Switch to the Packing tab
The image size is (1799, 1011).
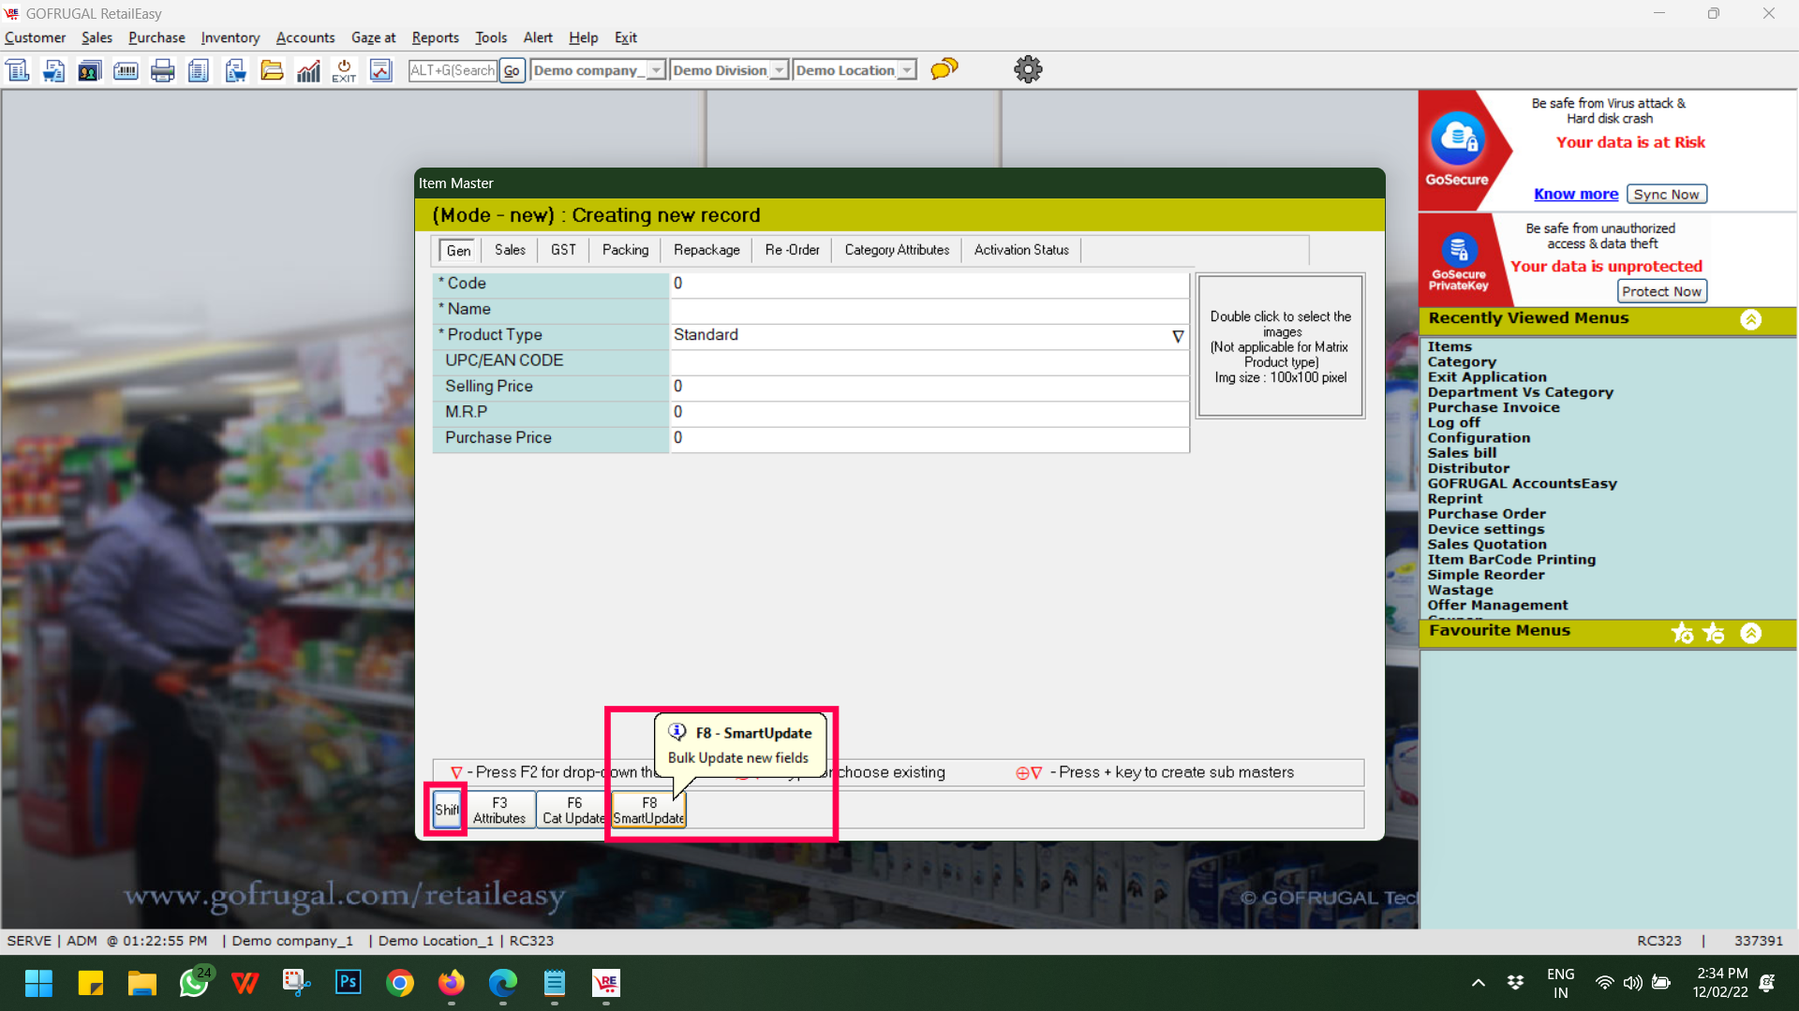click(x=625, y=250)
